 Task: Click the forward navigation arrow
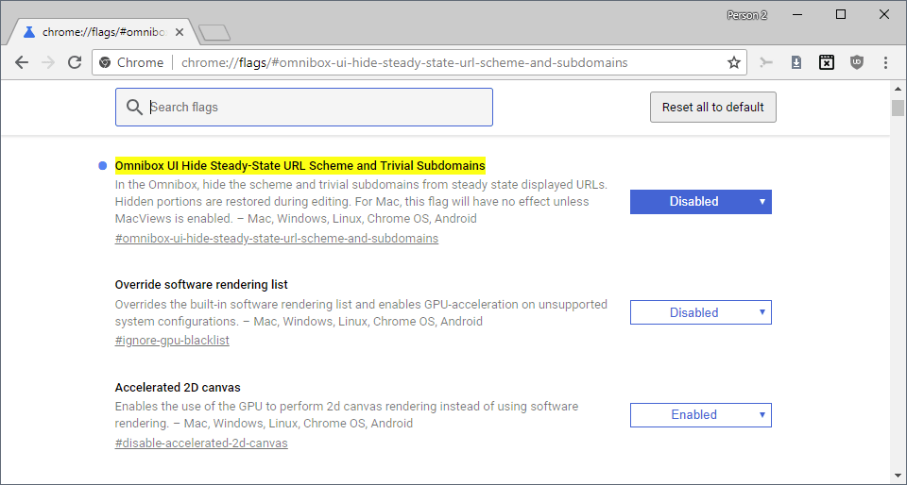pos(48,62)
